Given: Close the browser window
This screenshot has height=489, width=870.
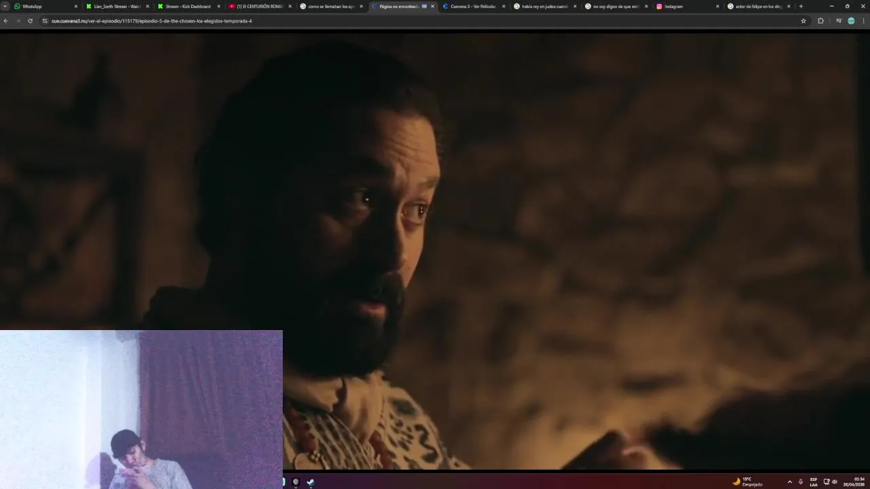Looking at the screenshot, I should pos(863,6).
